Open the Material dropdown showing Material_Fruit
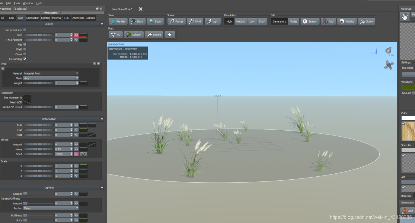415x223 pixels. coord(51,73)
